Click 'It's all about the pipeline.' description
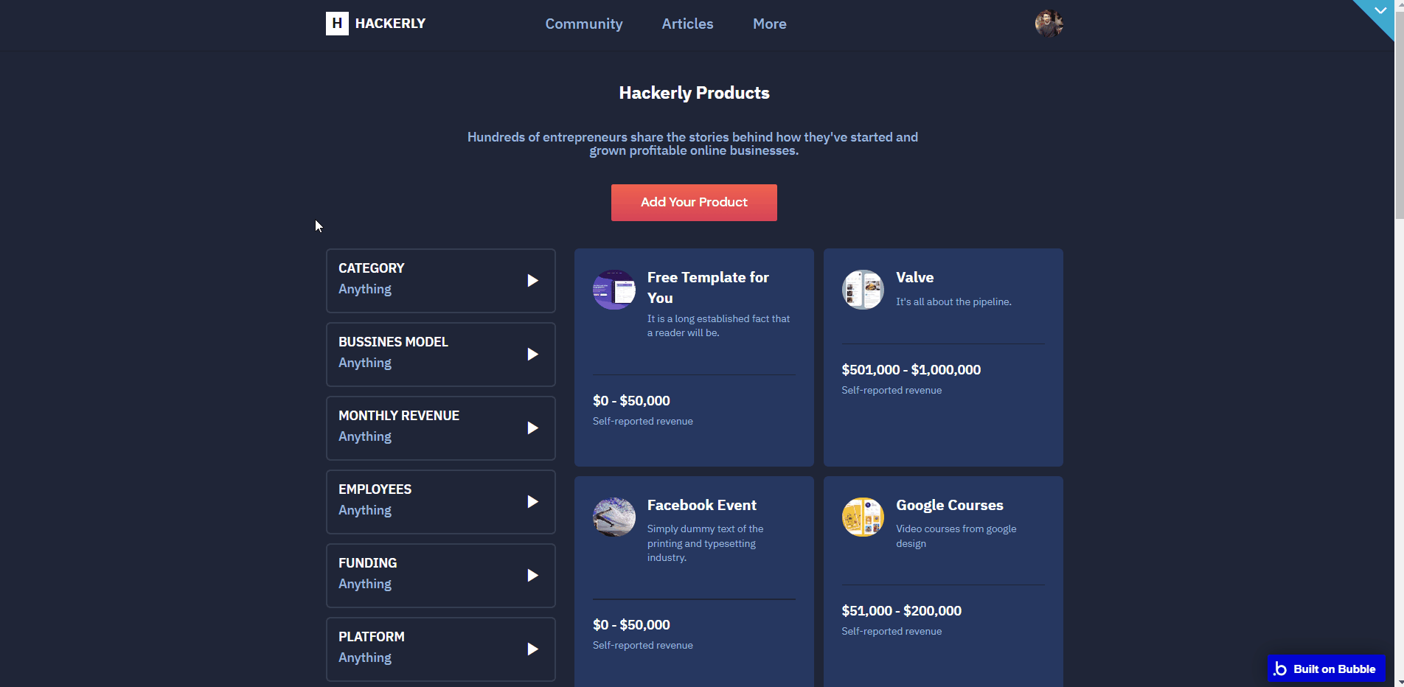Screen dimensions: 1404x687 953,301
